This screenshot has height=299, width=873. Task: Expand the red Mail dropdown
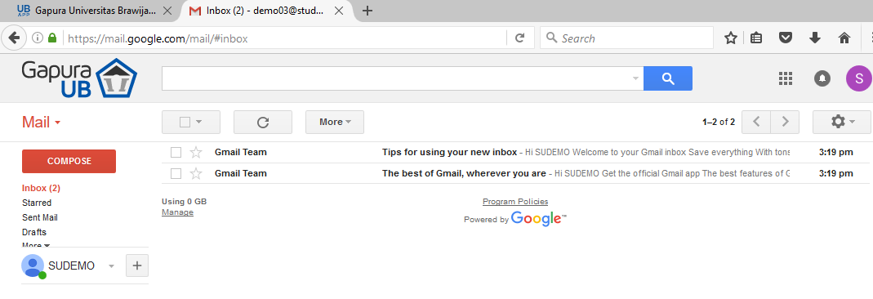pos(41,122)
